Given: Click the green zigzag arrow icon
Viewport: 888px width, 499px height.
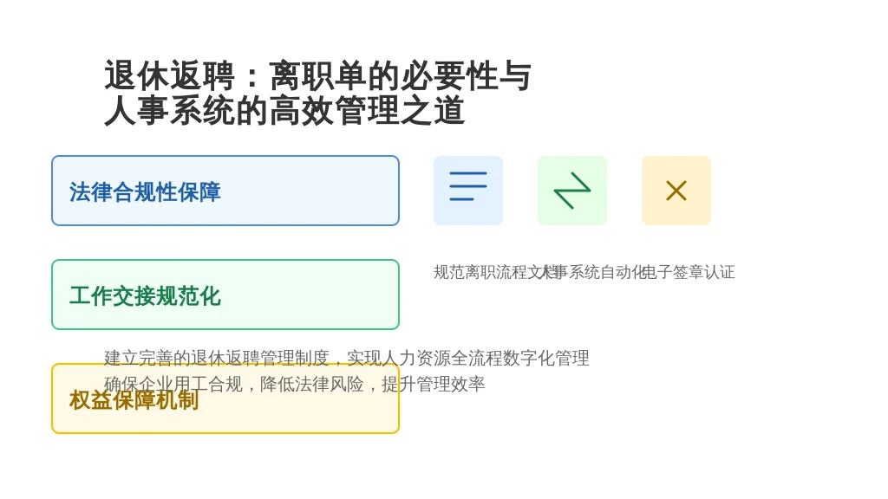Looking at the screenshot, I should tap(572, 191).
